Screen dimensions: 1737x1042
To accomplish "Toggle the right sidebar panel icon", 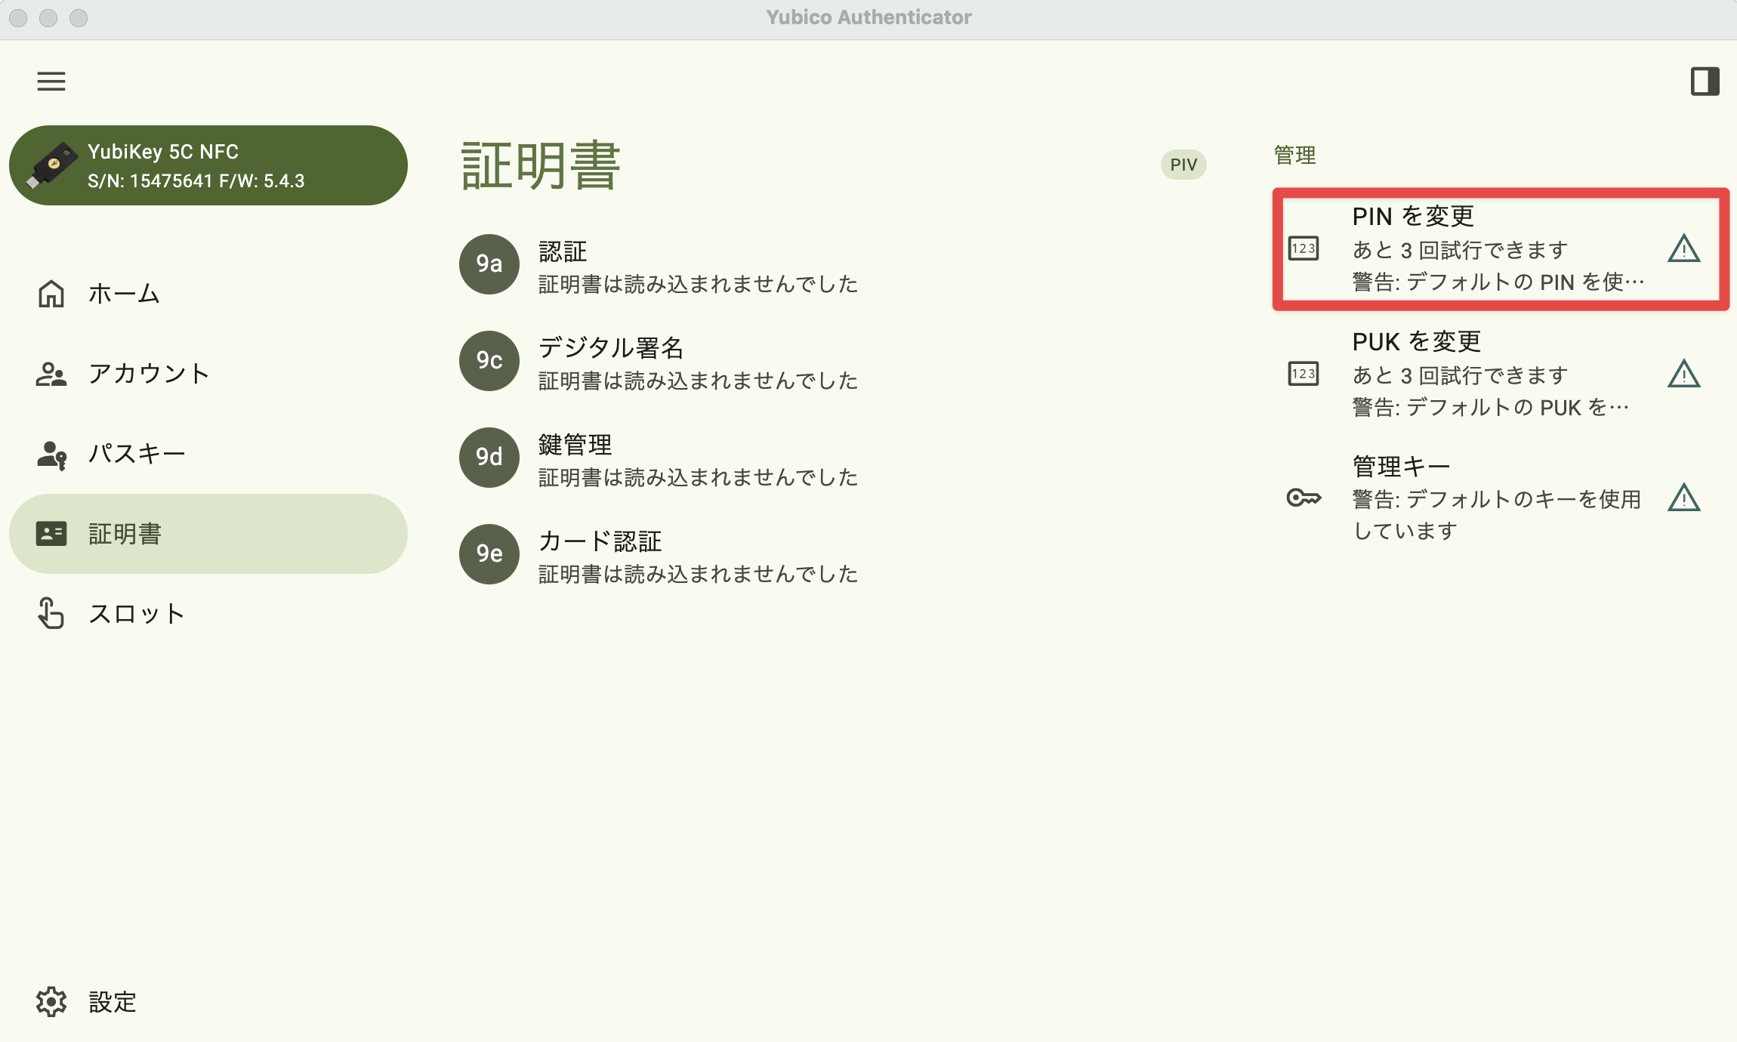I will click(1705, 81).
